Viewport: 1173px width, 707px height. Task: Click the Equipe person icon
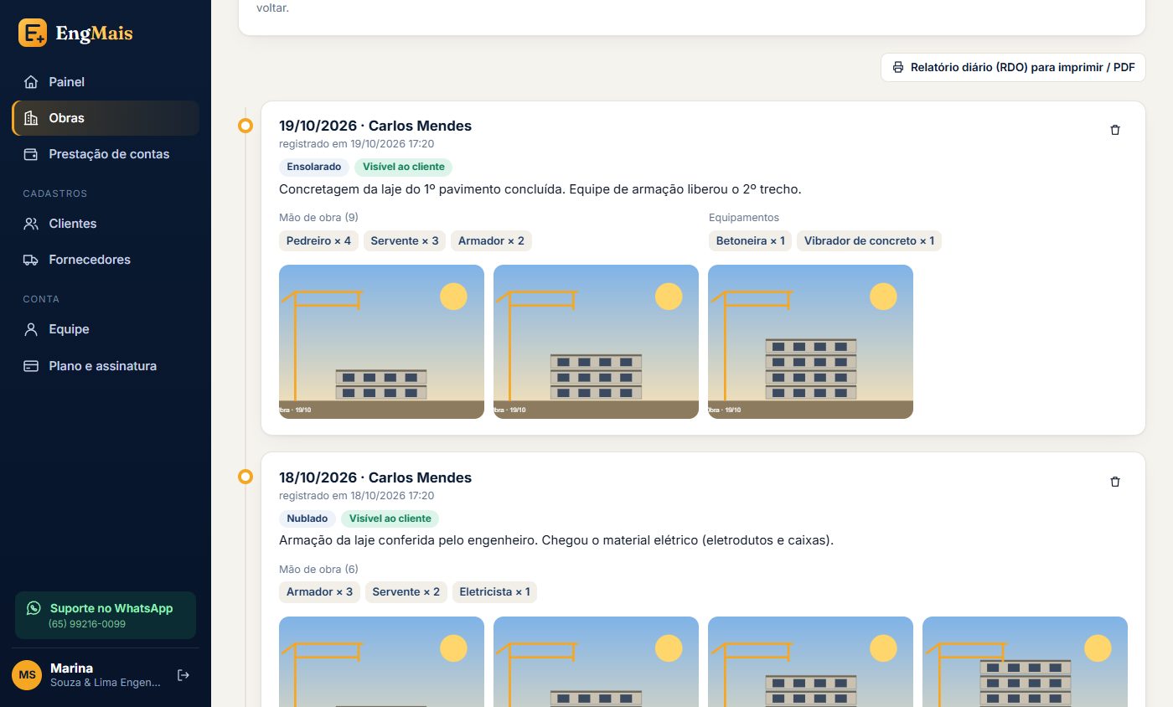31,329
